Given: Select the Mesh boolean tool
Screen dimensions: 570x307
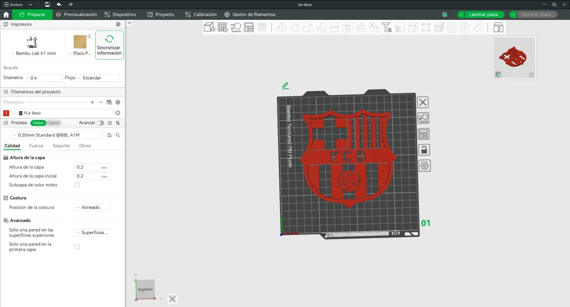Looking at the screenshot, I should [x=348, y=27].
